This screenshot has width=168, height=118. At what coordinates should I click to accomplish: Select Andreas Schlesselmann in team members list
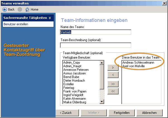(x=138, y=62)
